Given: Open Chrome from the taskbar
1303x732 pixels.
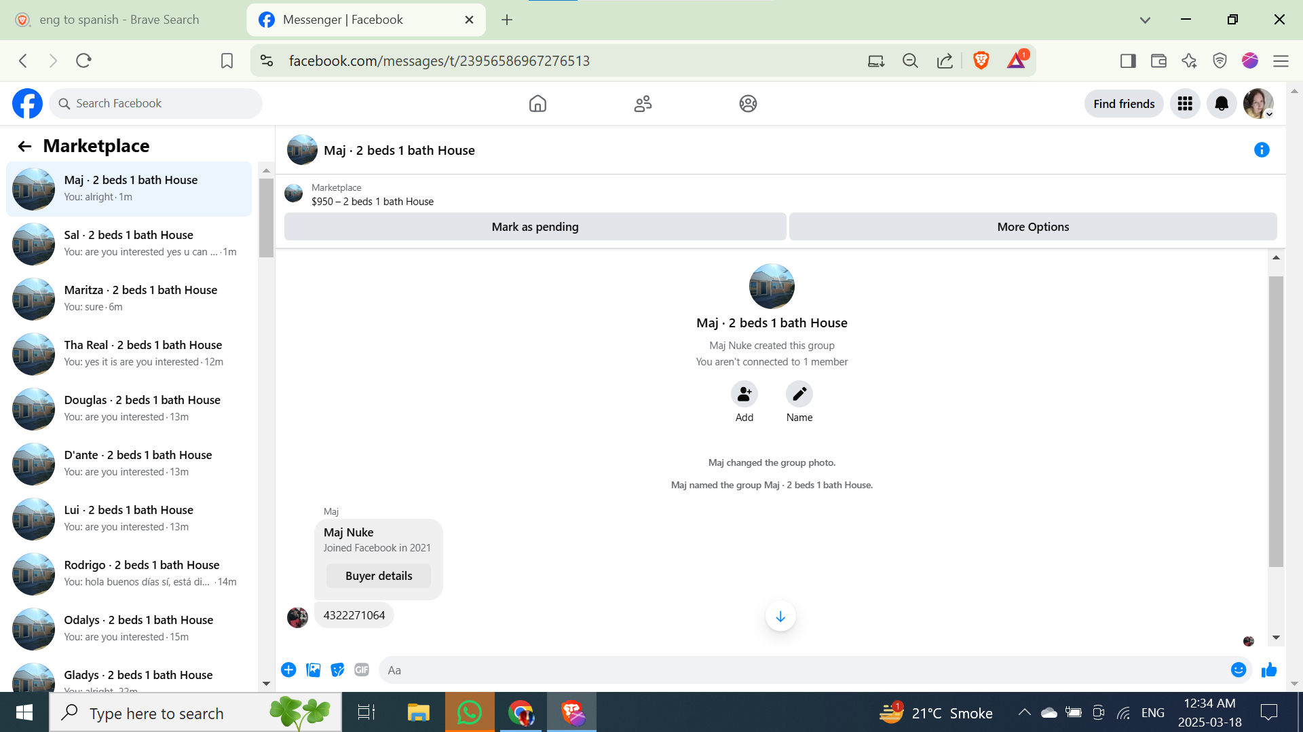Looking at the screenshot, I should (521, 712).
